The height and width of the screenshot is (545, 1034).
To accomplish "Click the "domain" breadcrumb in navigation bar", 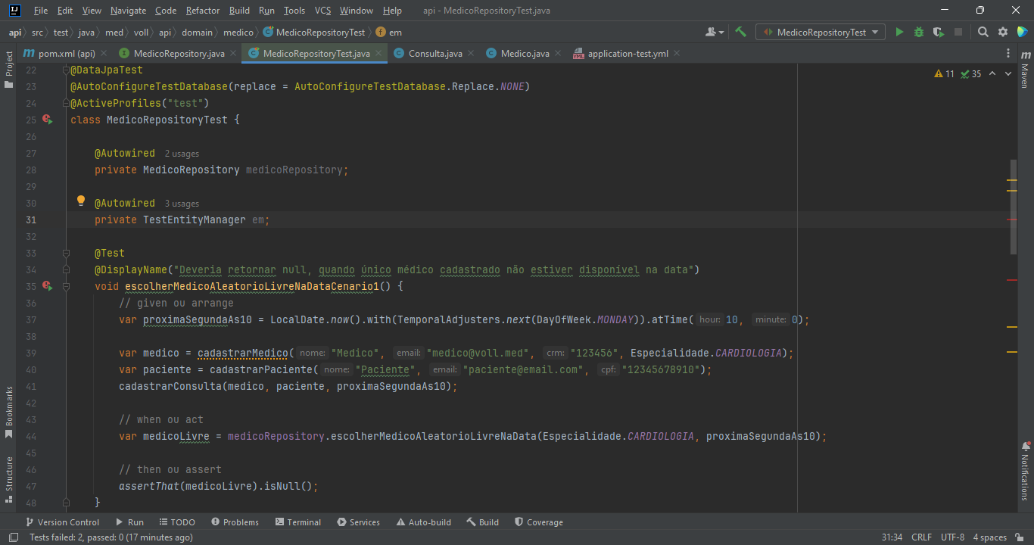I will [x=197, y=33].
